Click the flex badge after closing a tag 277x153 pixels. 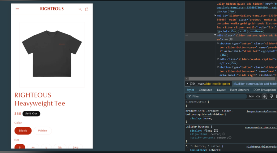pos(232,12)
